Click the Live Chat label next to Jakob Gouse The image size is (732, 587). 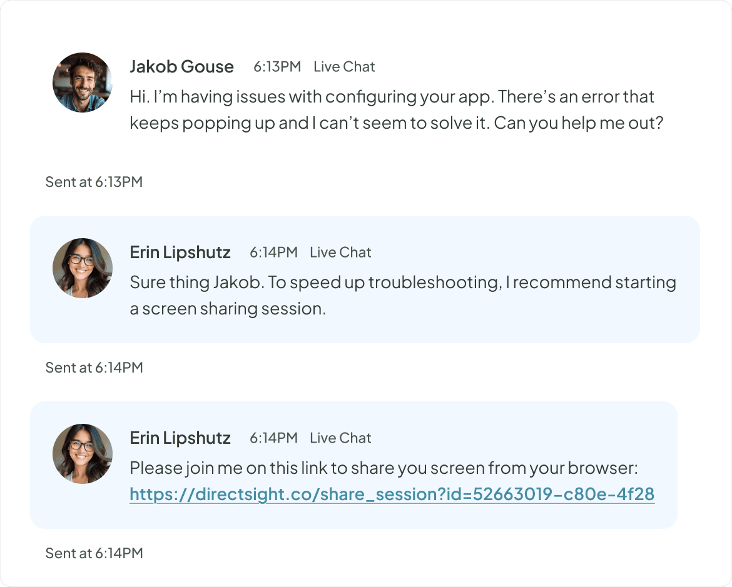point(343,66)
